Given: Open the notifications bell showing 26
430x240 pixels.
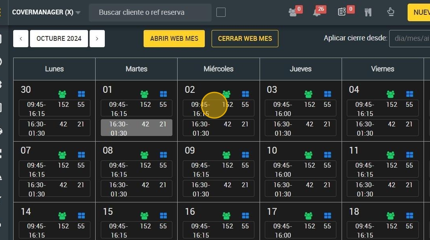Looking at the screenshot, I should click(x=317, y=12).
